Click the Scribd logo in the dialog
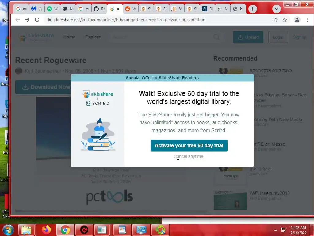 tap(98, 103)
